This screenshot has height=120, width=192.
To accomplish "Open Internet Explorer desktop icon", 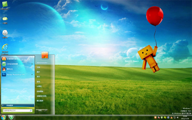I will [5, 49].
